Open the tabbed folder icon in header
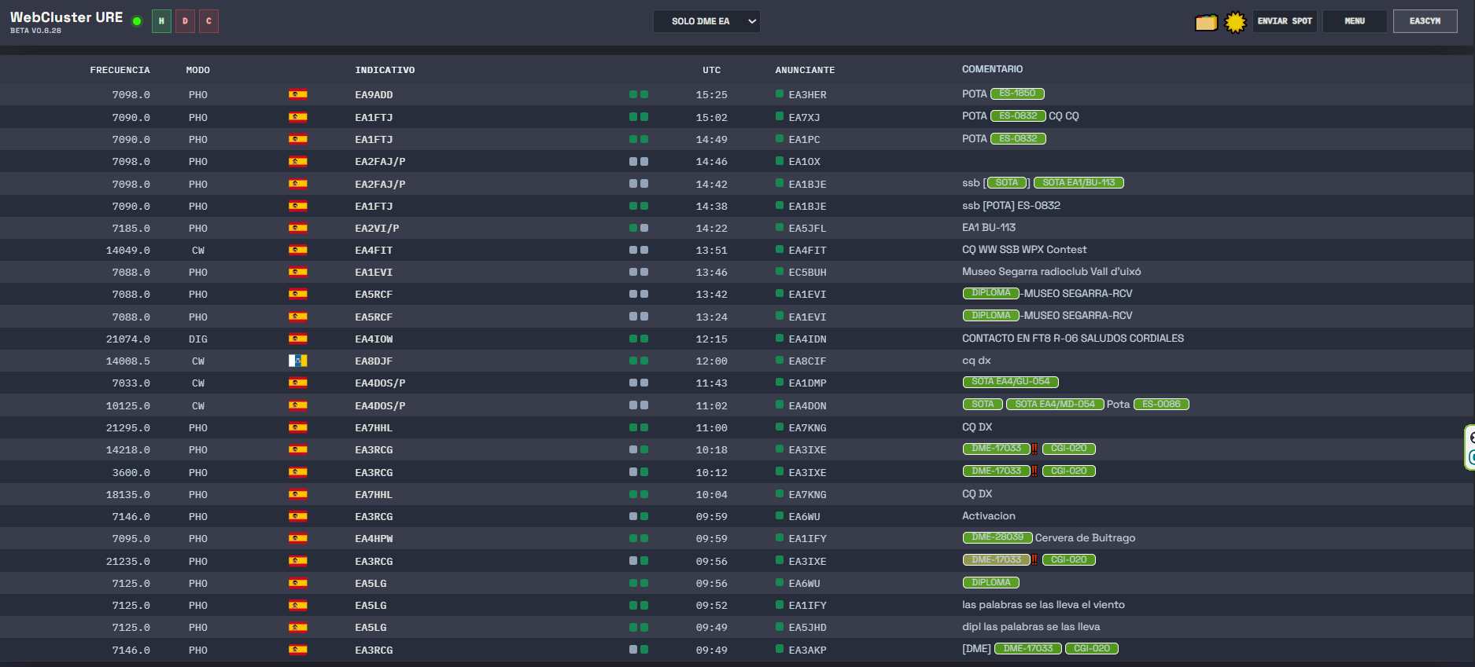 [x=1205, y=22]
